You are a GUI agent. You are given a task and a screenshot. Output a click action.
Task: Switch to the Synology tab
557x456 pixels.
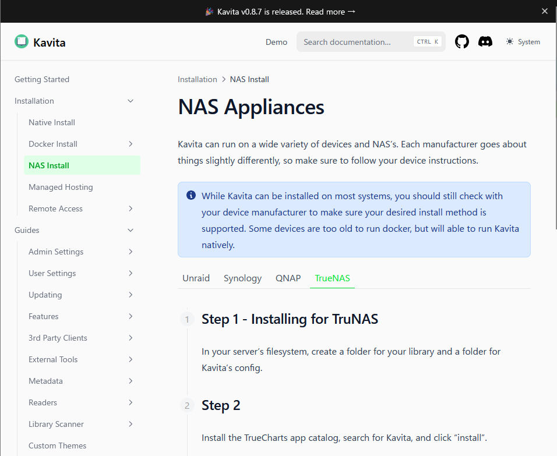(x=242, y=278)
